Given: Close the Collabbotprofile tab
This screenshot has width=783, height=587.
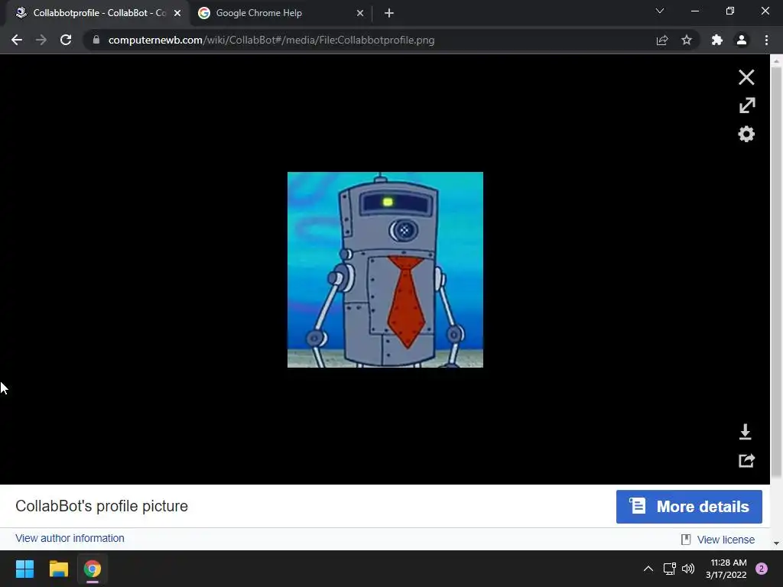Looking at the screenshot, I should [177, 13].
